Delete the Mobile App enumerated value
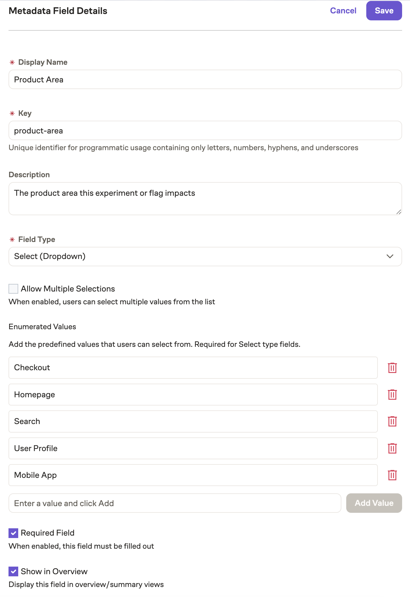The width and height of the screenshot is (410, 597). [392, 475]
